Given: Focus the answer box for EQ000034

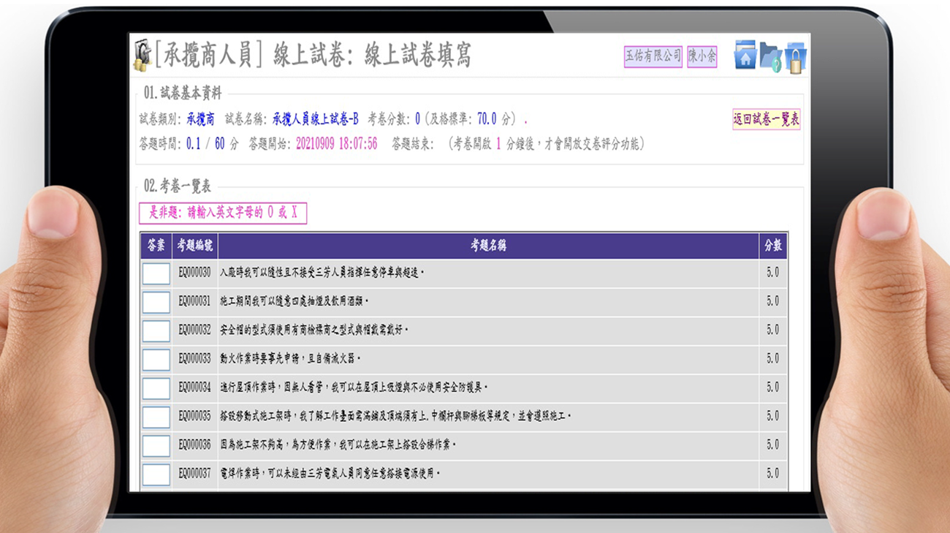Looking at the screenshot, I should [156, 388].
